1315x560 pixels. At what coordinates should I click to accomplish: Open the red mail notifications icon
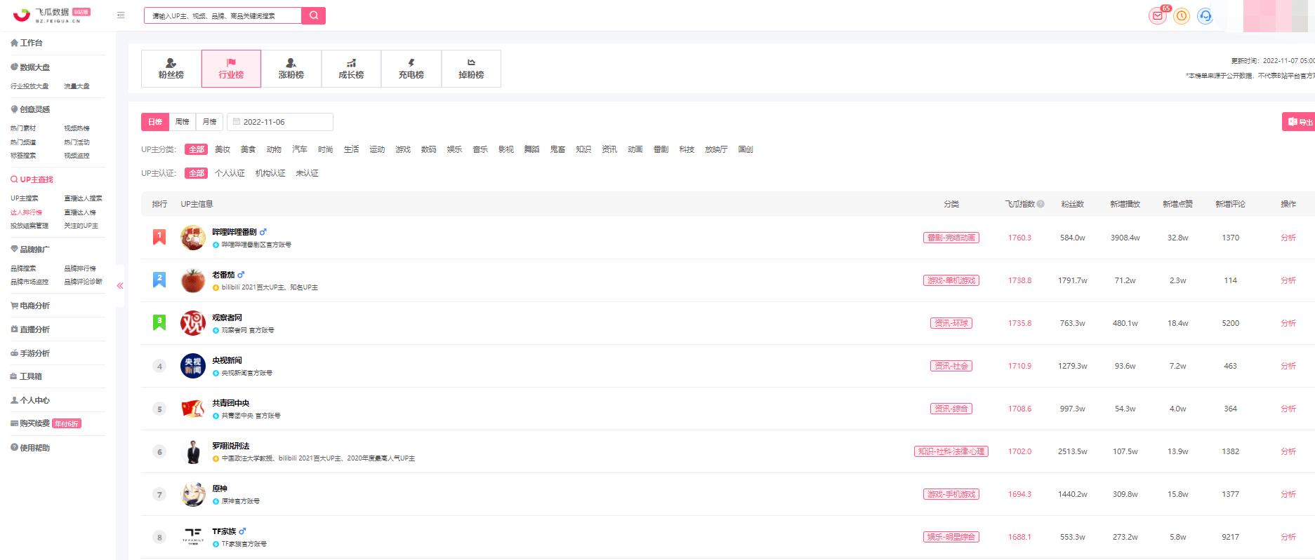pos(1157,15)
